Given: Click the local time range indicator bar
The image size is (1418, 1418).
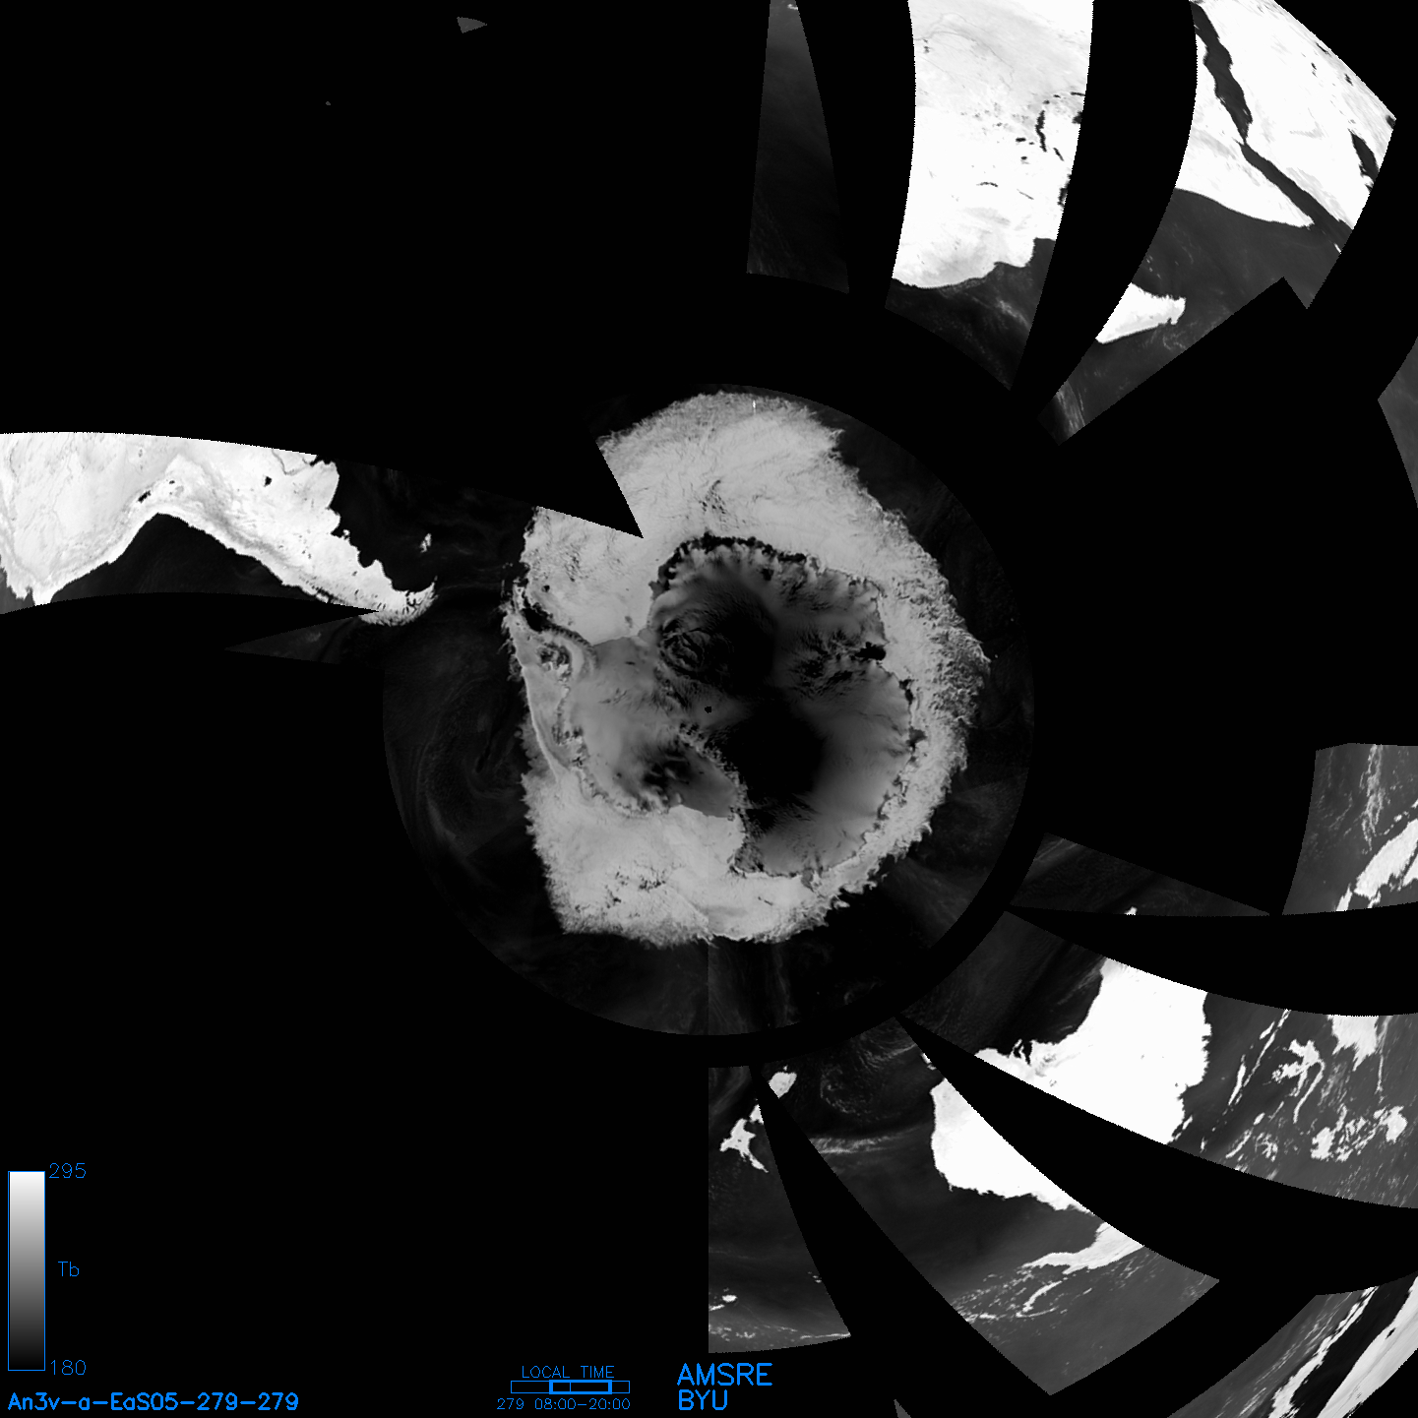Looking at the screenshot, I should click(x=570, y=1387).
